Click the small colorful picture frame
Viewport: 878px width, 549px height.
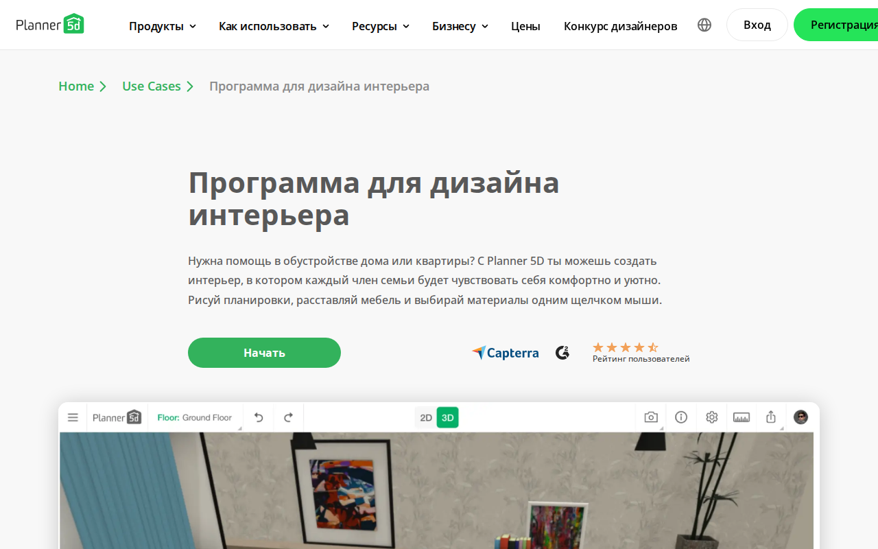pyautogui.click(x=556, y=525)
